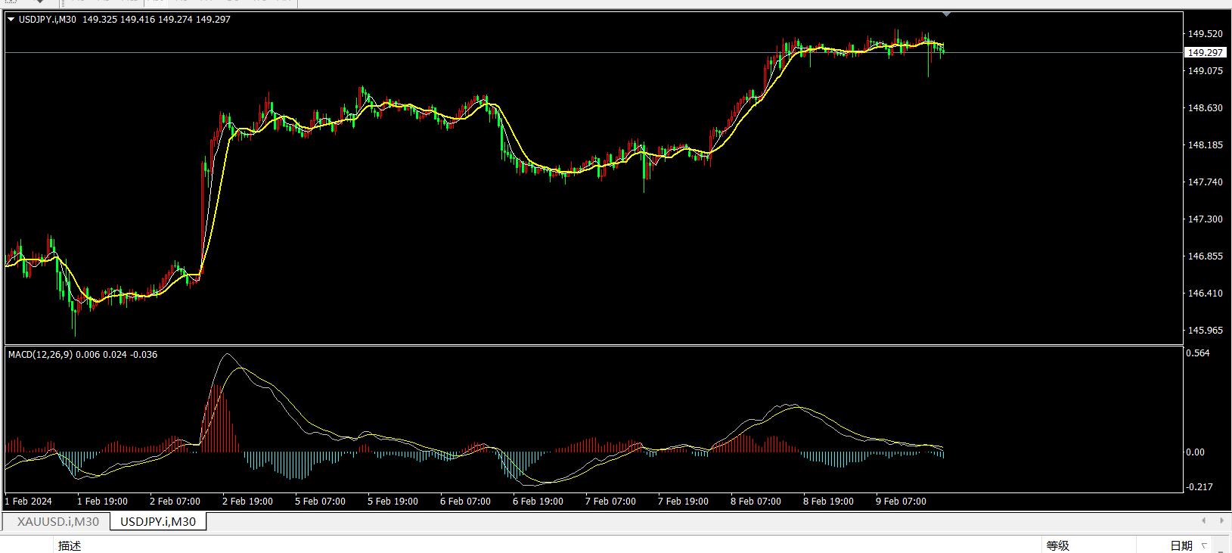The image size is (1232, 553).
Task: Click the 148.185 price axis label
Action: point(1205,145)
